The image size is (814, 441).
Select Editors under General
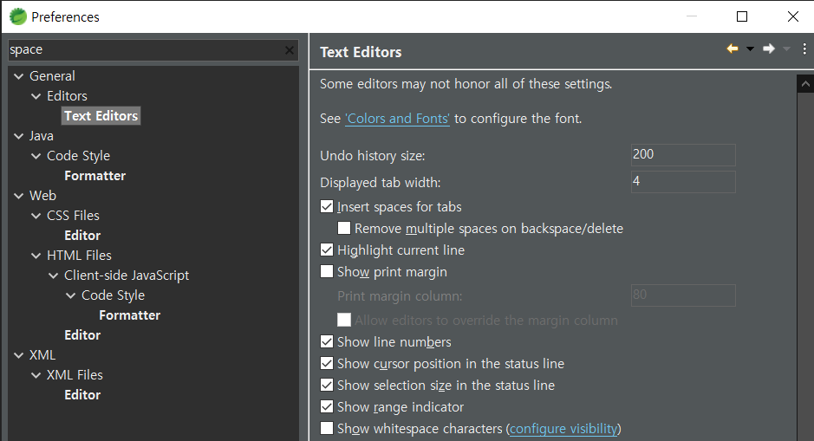point(67,96)
